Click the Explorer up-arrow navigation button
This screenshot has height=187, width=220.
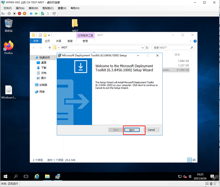coord(50,47)
